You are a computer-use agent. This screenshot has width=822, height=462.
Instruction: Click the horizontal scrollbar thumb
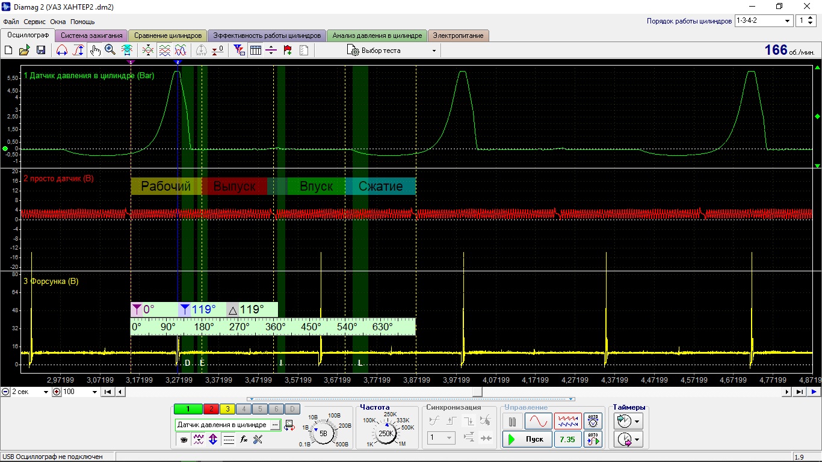pyautogui.click(x=477, y=392)
